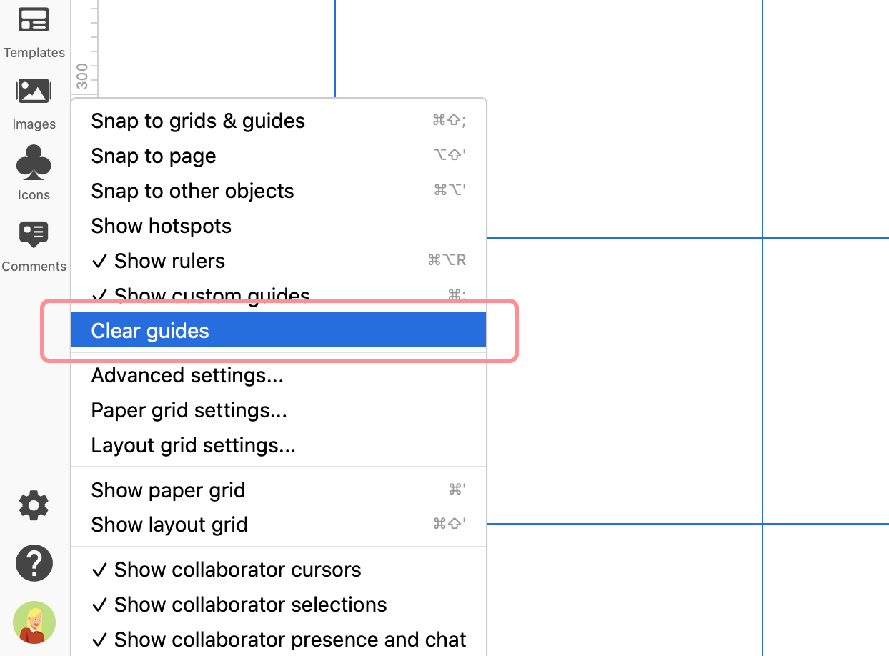Screen dimensions: 889x656
Task: Open the Icons panel
Action: coord(34,174)
